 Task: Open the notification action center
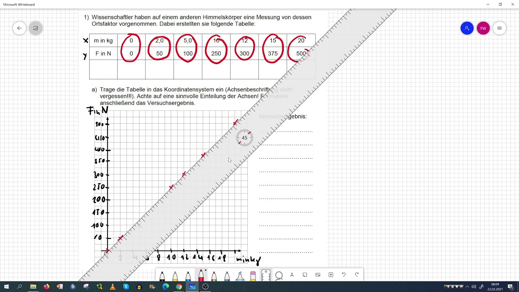[510, 287]
